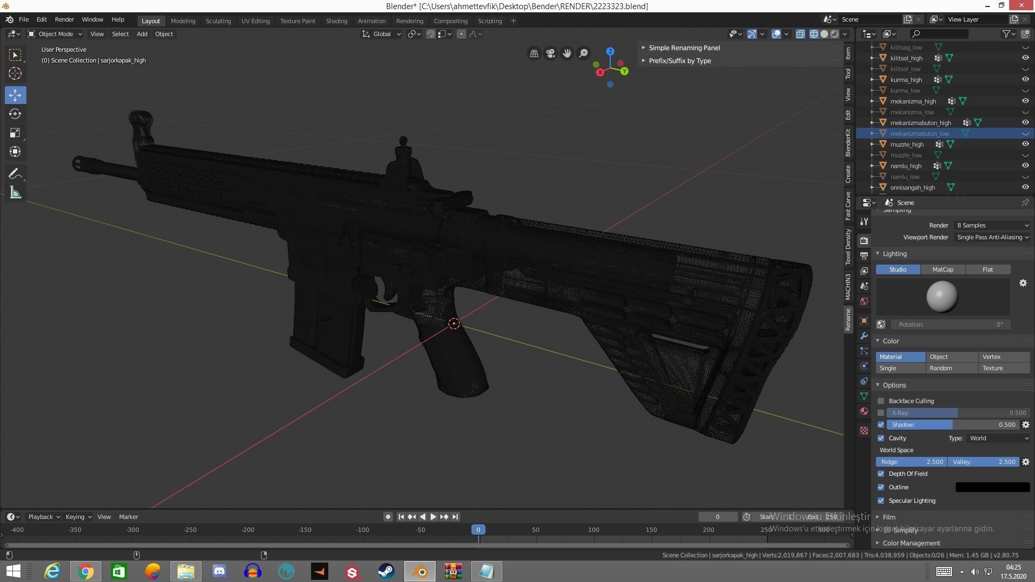Switch to Shading workspace tab
Screen dimensions: 1035x582
tap(336, 21)
